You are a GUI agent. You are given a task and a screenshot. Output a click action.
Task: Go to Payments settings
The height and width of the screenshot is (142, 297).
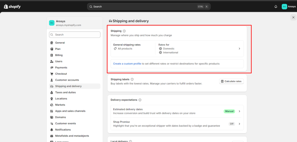pos(61,68)
